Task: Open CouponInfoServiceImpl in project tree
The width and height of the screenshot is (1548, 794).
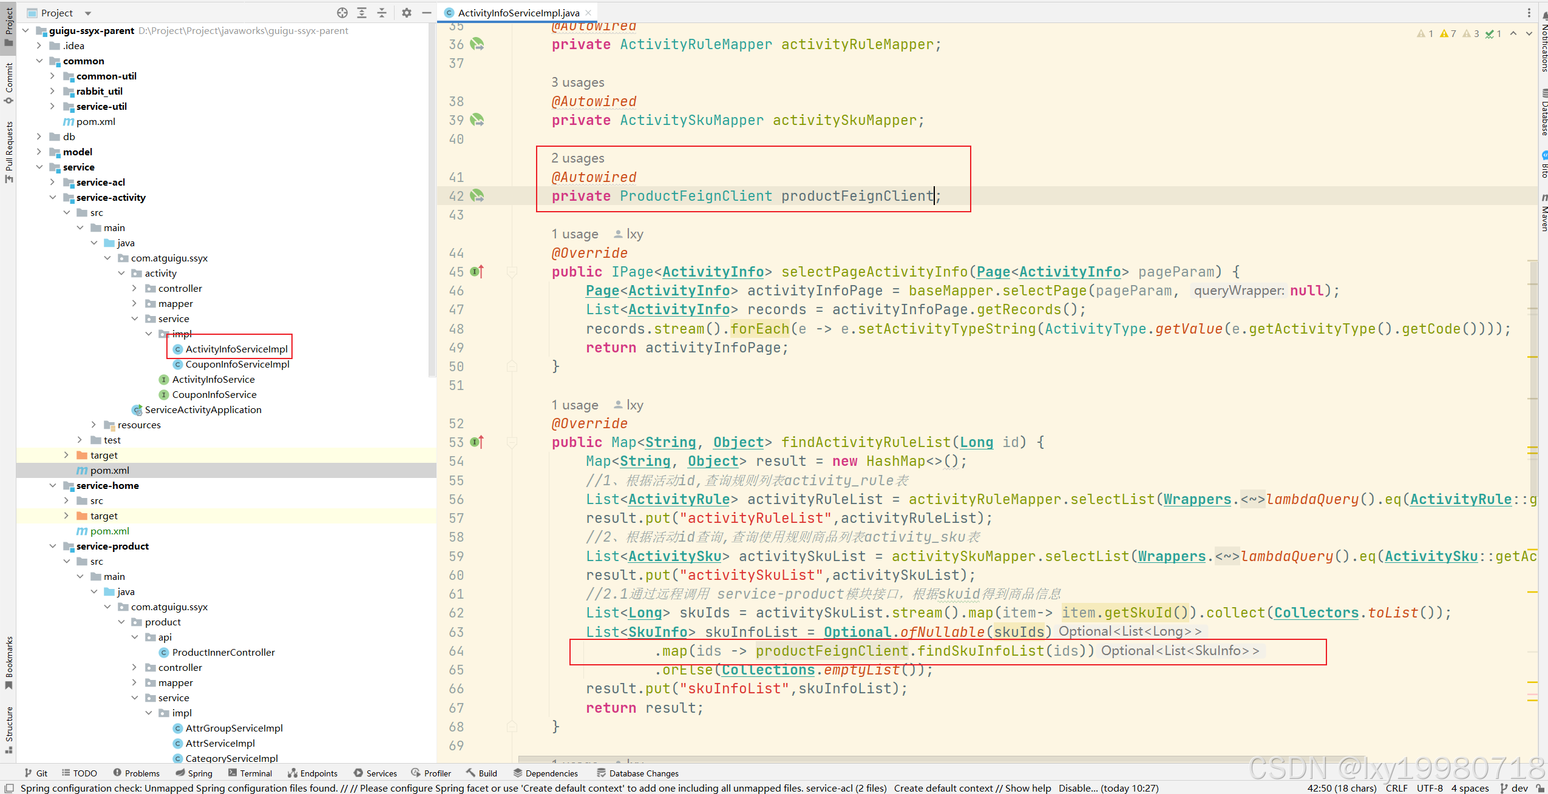Action: [x=237, y=364]
